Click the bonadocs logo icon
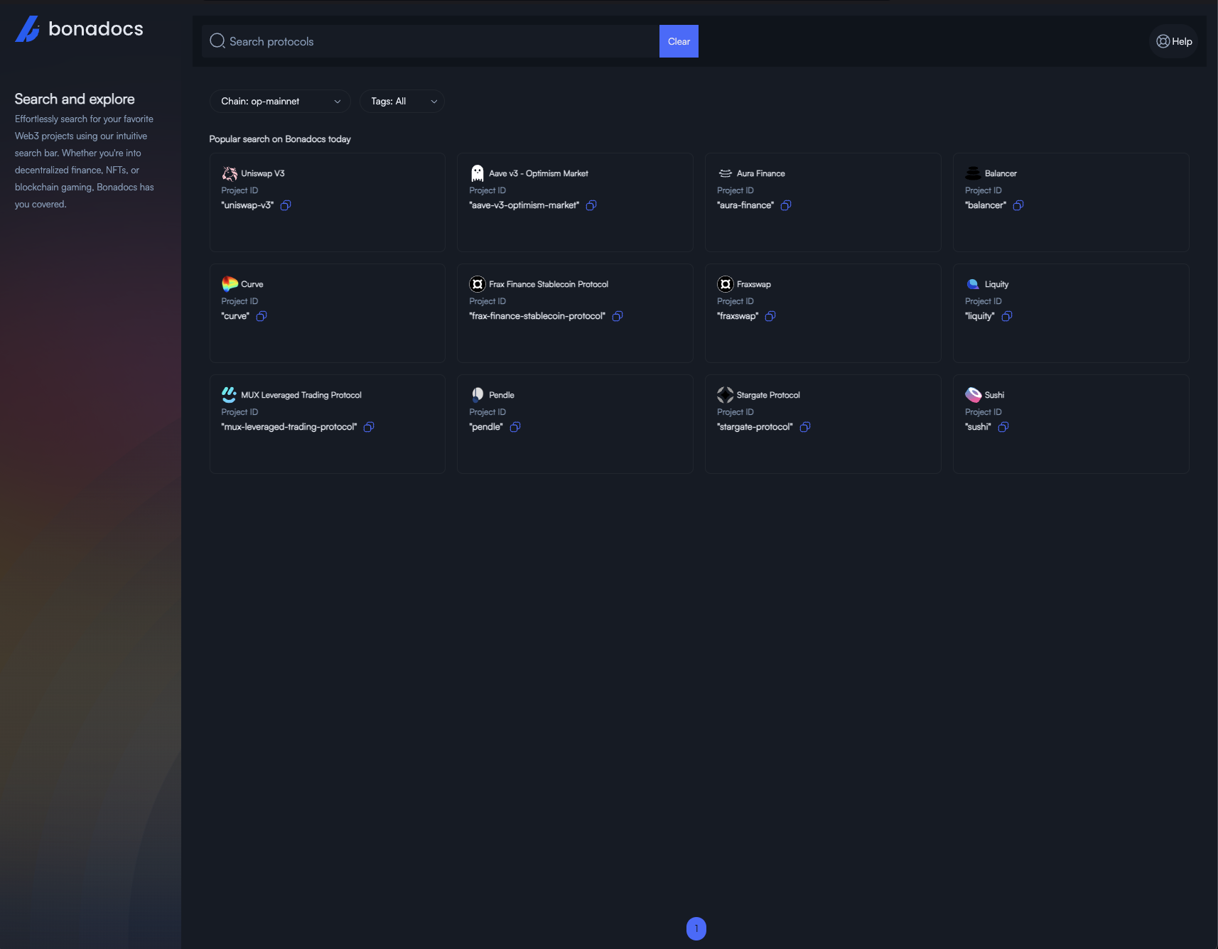This screenshot has width=1218, height=949. click(27, 29)
